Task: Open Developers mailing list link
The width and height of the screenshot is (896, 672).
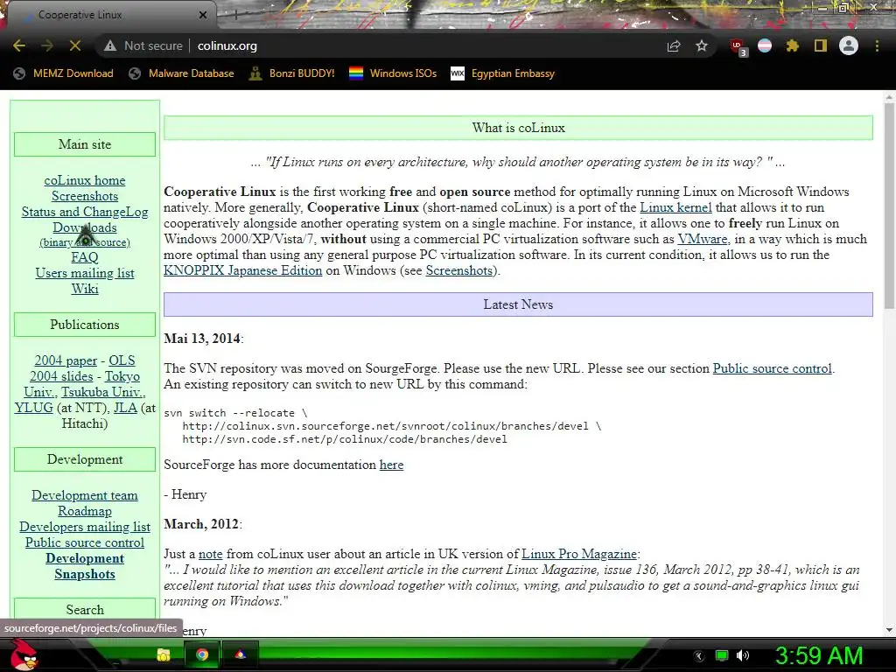Action: [85, 527]
